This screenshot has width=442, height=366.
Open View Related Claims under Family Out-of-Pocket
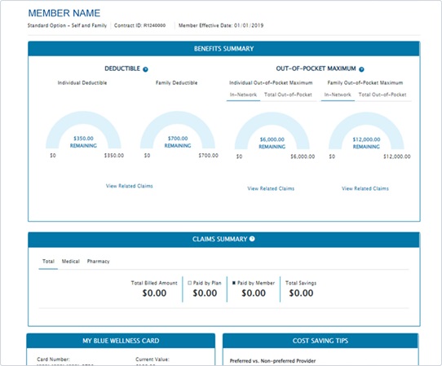365,188
